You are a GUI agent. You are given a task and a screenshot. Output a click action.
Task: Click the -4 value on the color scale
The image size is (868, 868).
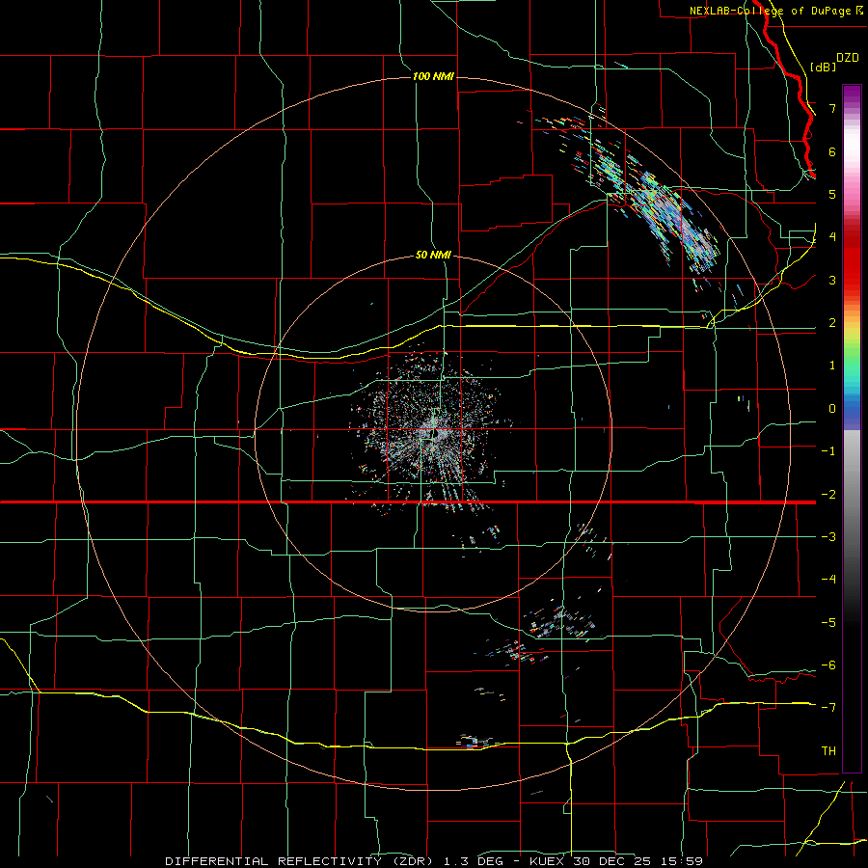[x=828, y=580]
